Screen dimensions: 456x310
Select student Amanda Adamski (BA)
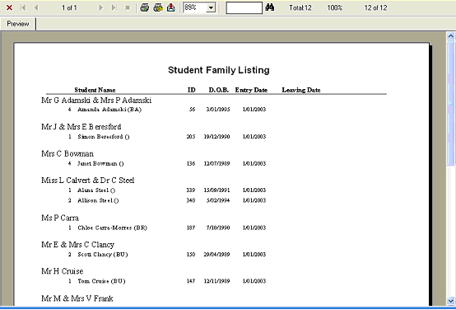coord(109,110)
